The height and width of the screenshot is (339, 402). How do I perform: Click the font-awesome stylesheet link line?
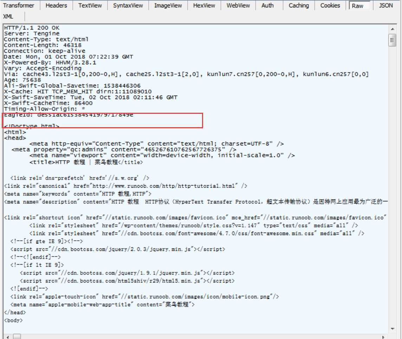tap(197, 233)
